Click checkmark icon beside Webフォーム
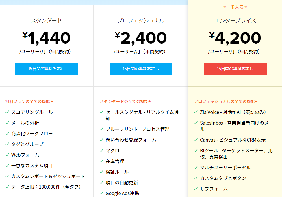Viewport: 282px width, 197px height. click(x=7, y=155)
